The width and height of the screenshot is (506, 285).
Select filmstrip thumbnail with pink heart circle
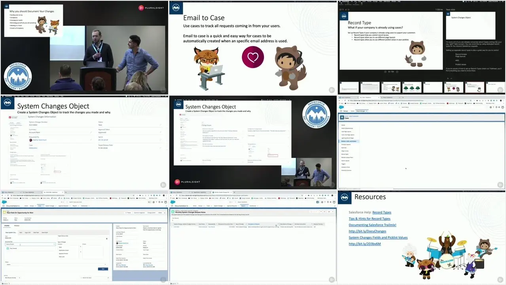pos(454,87)
